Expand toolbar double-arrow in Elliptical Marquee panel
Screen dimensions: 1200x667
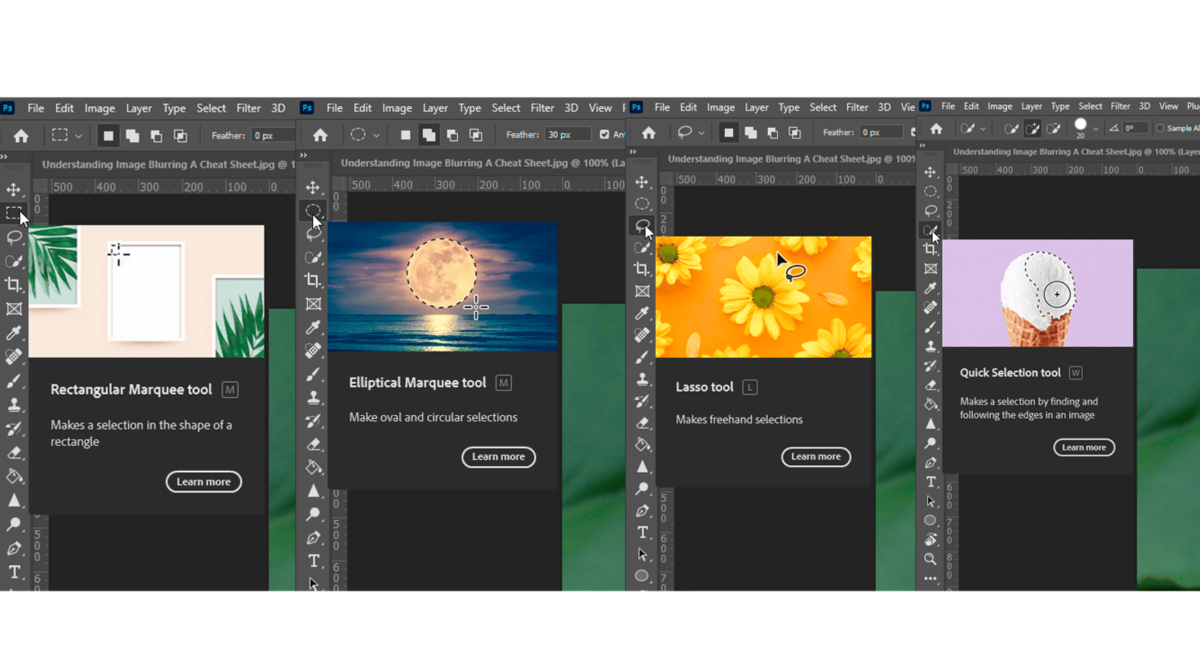304,155
